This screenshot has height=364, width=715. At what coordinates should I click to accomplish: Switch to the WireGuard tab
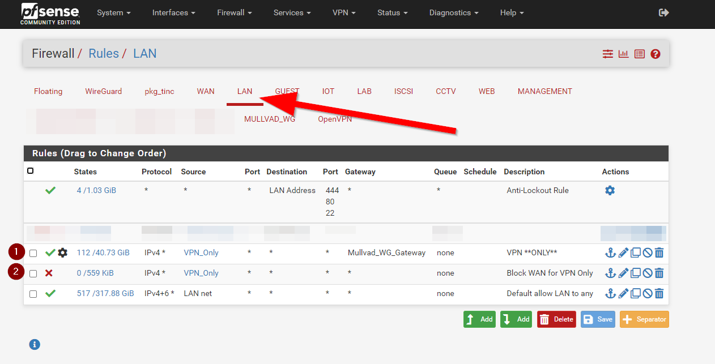[104, 91]
